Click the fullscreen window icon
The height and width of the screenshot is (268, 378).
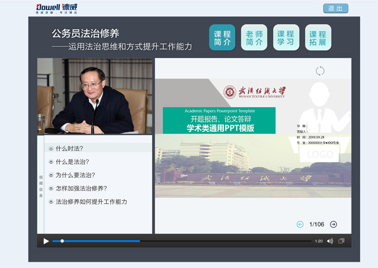click(341, 241)
